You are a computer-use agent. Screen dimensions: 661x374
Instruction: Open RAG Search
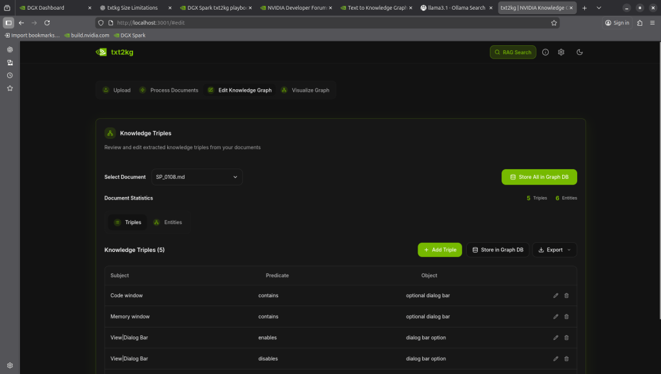513,52
